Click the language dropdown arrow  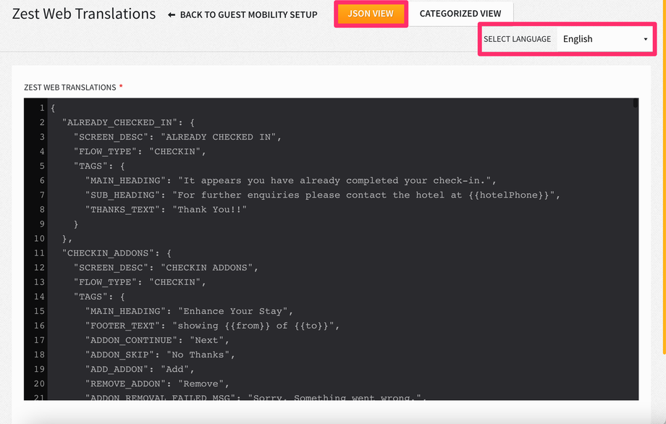coord(645,39)
